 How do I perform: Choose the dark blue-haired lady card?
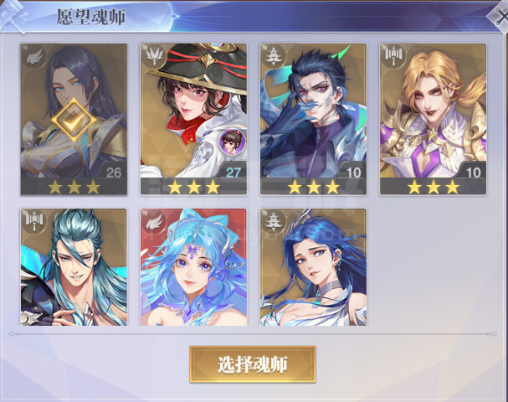(313, 267)
